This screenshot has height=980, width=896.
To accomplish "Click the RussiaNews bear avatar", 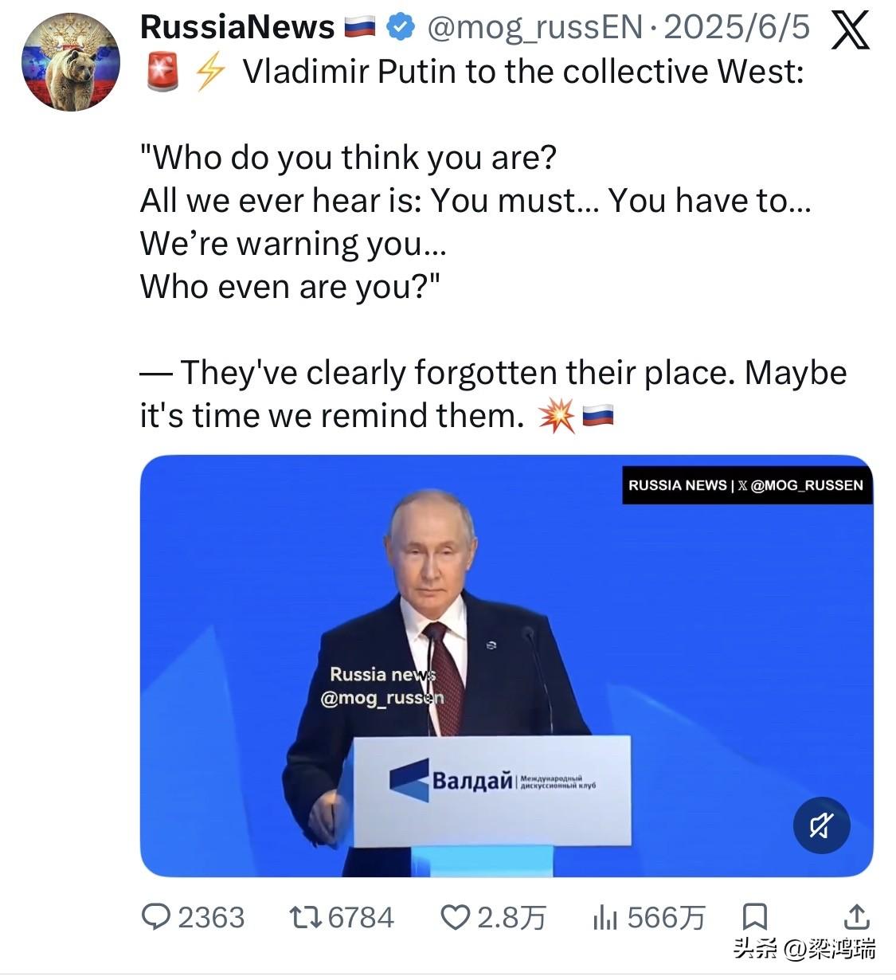I will pyautogui.click(x=71, y=60).
